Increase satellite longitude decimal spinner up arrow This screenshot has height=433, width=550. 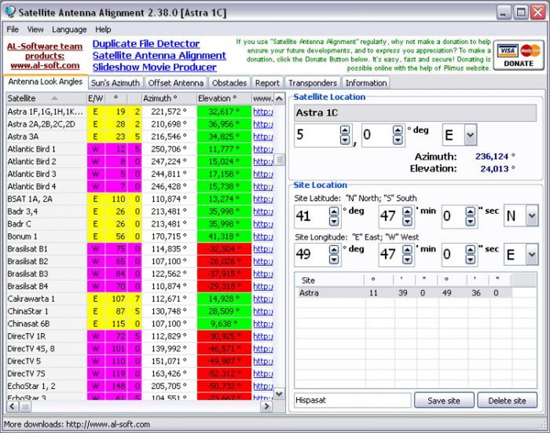coord(397,130)
